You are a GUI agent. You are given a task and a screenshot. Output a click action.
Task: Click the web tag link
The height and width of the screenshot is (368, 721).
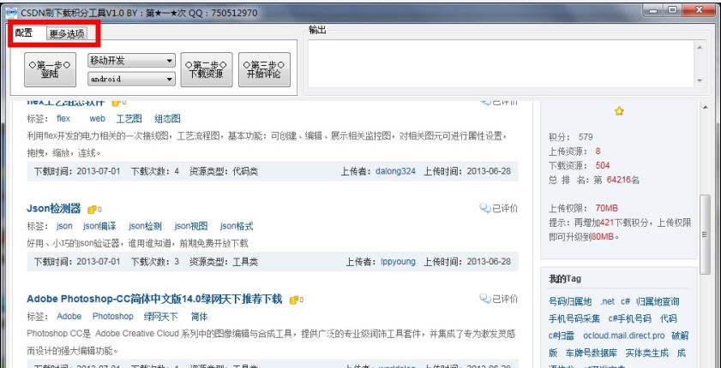click(97, 119)
